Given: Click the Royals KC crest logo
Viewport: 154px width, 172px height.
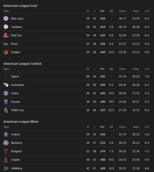Looking at the screenshot, I should (x=6, y=102).
